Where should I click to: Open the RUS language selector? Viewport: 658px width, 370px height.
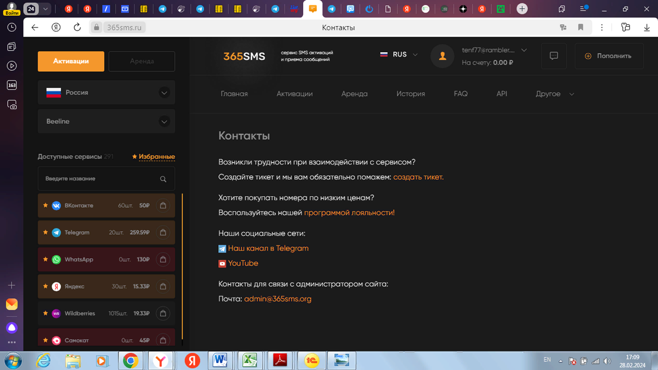pyautogui.click(x=399, y=55)
